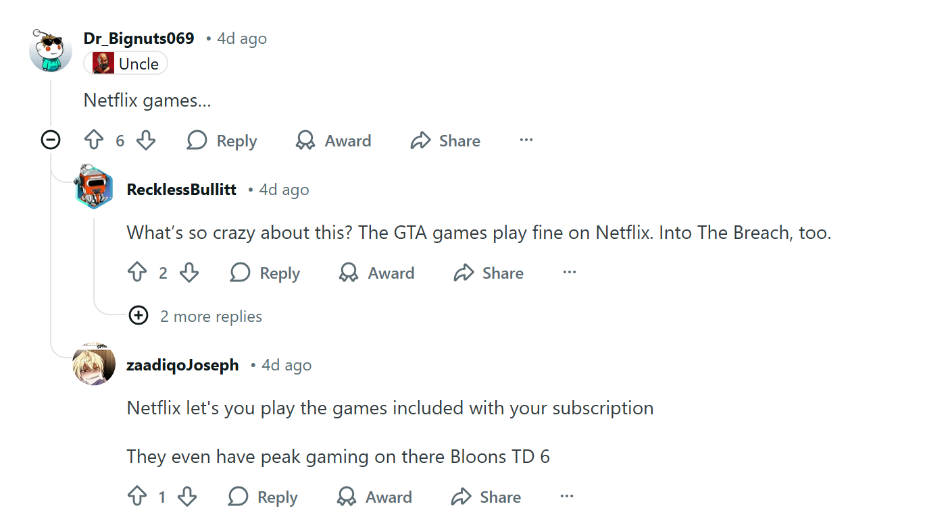Open more options on RecklessBullitt's comment

click(570, 273)
